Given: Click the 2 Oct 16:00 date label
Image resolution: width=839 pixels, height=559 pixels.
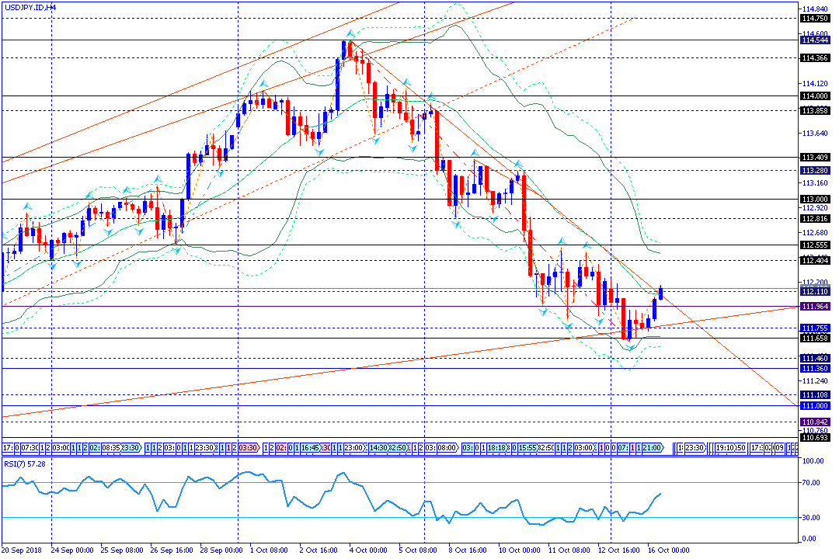Looking at the screenshot, I should [319, 550].
